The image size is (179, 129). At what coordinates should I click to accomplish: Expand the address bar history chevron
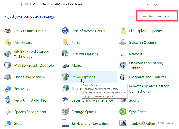coord(148,4)
